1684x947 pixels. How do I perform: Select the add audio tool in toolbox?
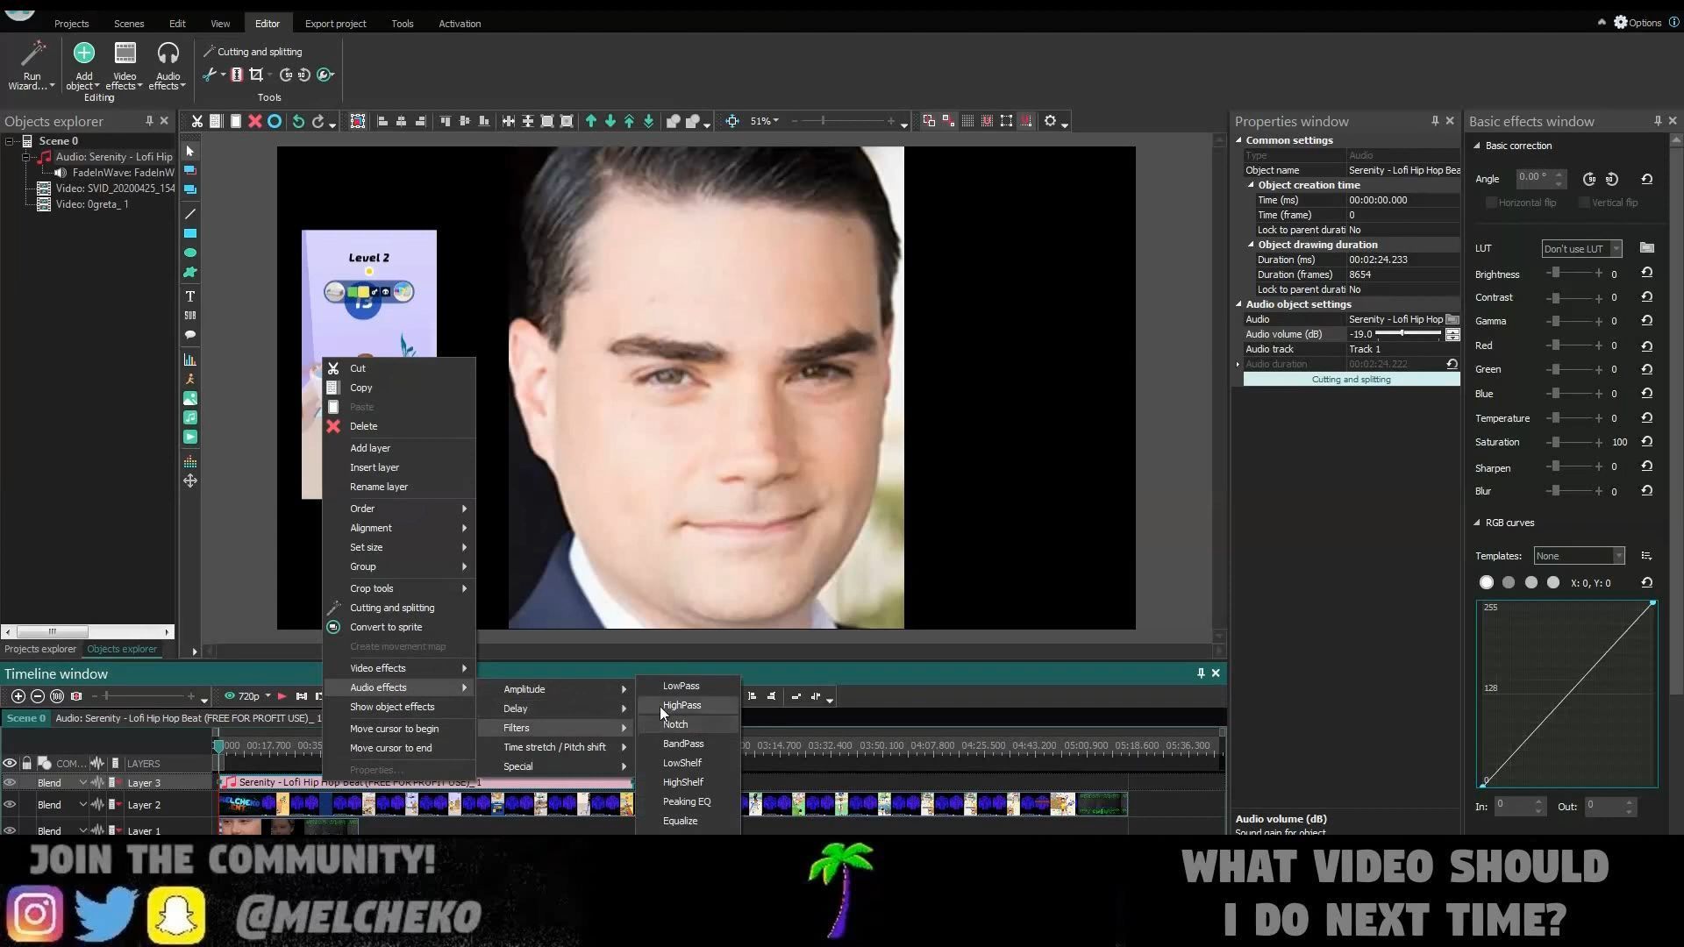tap(189, 417)
